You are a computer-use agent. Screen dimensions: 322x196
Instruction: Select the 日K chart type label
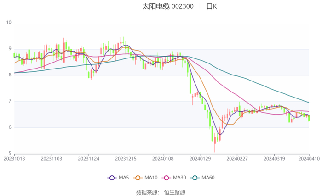point(212,6)
